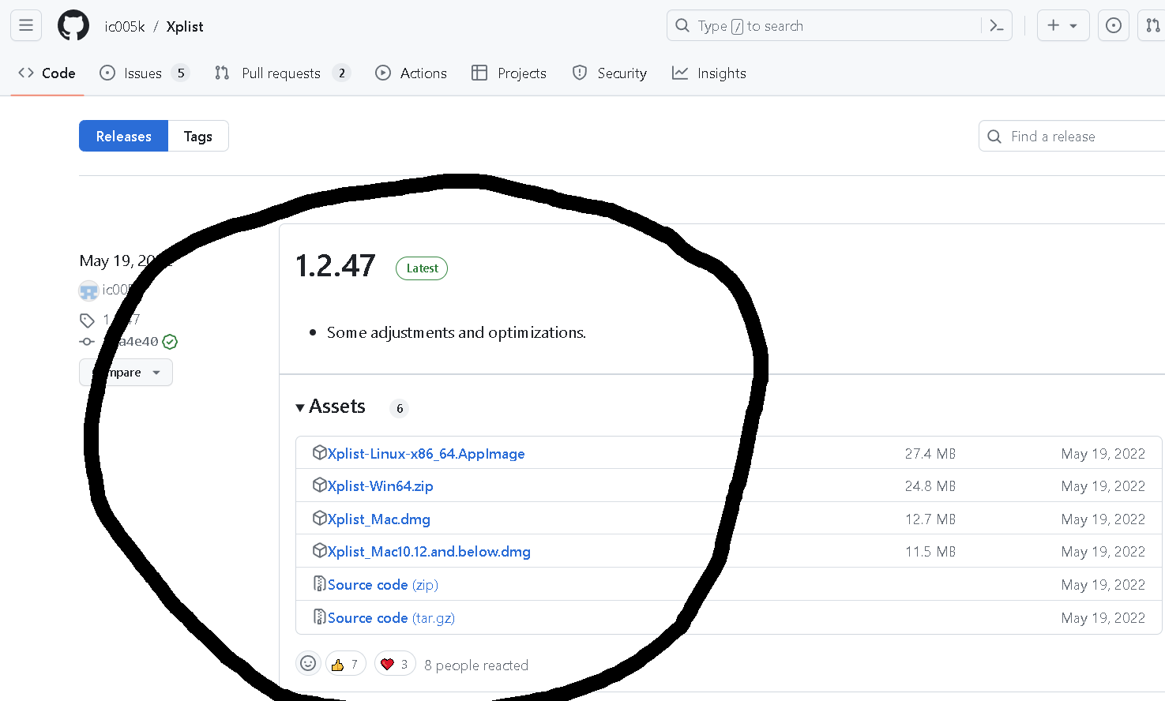Collapse the Assets section

tap(331, 407)
